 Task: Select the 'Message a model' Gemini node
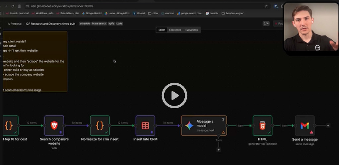[x=204, y=125]
